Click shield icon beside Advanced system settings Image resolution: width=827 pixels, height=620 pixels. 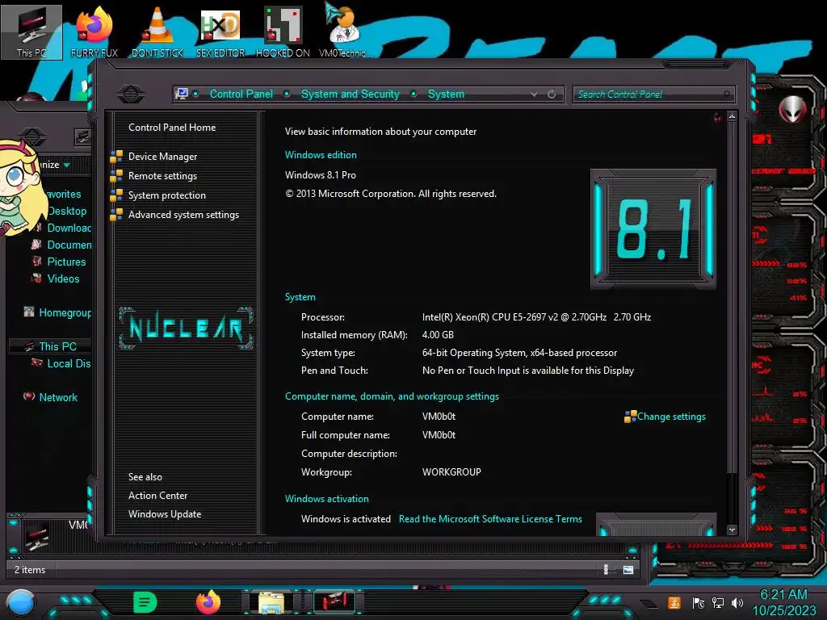(x=116, y=215)
